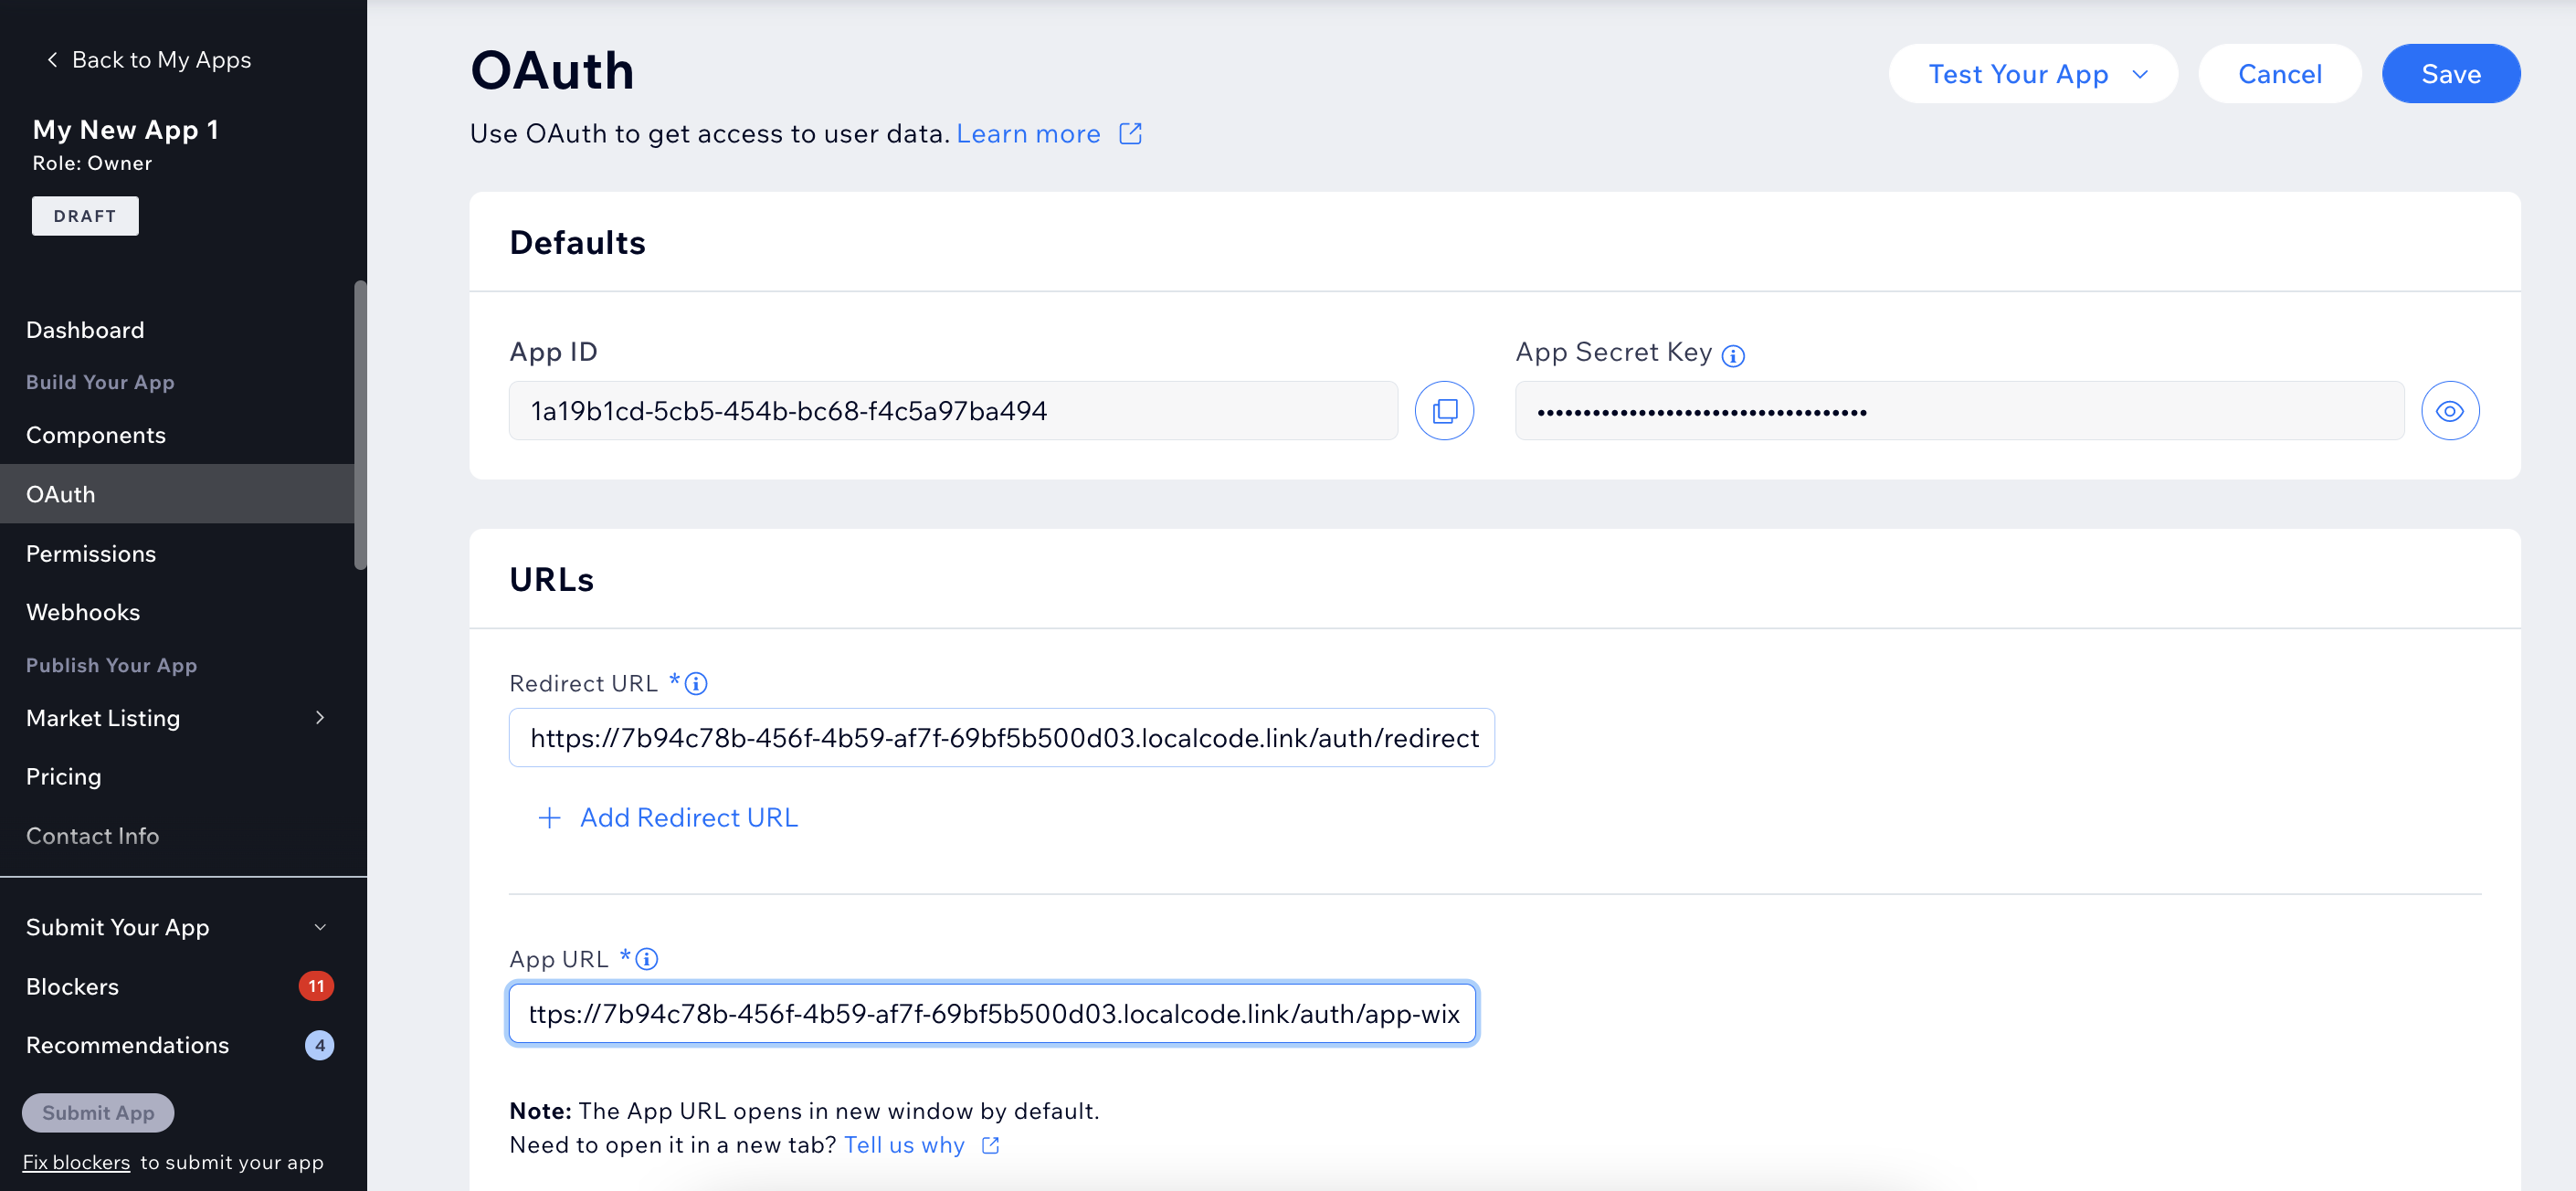Click the My New App 1 title
2576x1191 pixels.
[x=125, y=130]
